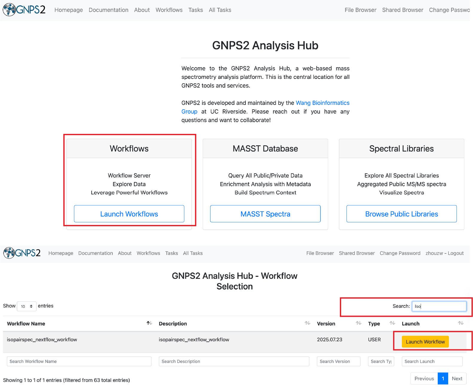Sort by Launch column arrows
473x387 pixels.
pos(461,323)
